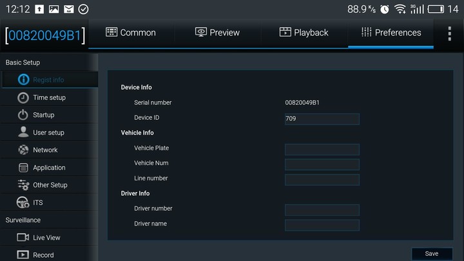Click the Serial number label
This screenshot has height=261, width=464.
[153, 102]
